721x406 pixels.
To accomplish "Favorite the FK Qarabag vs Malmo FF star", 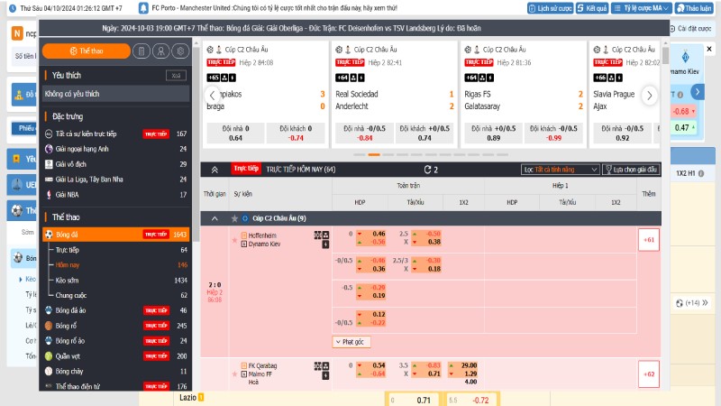I will click(x=234, y=374).
